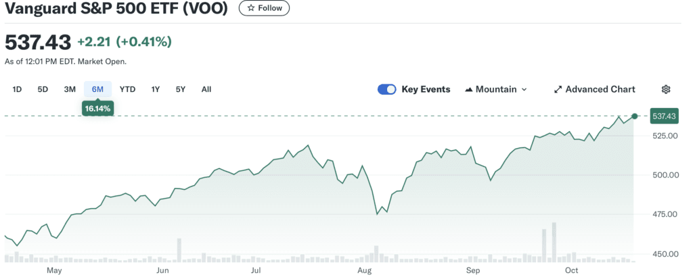This screenshot has width=693, height=277.
Task: Switch to the 5D range
Action: click(x=43, y=89)
